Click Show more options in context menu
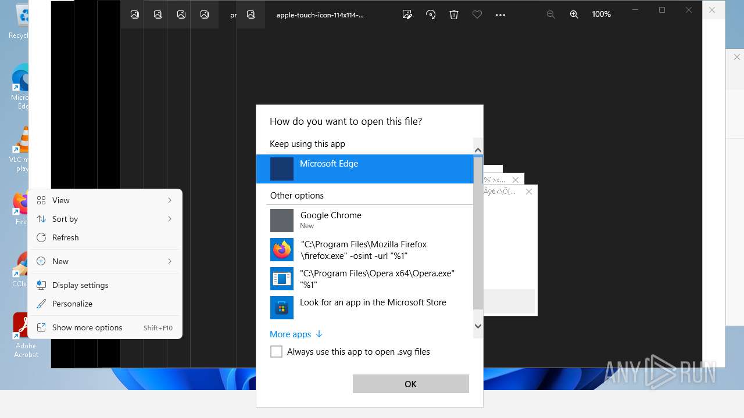Viewport: 744px width, 418px height. [105, 327]
